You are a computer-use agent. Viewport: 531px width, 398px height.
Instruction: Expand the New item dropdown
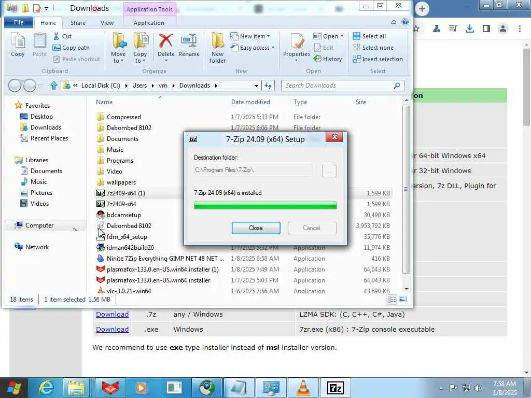point(250,36)
